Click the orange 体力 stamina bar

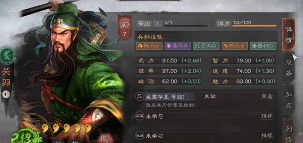point(254,26)
